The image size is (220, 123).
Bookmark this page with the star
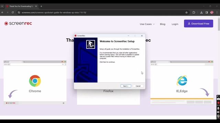(x=186, y=12)
